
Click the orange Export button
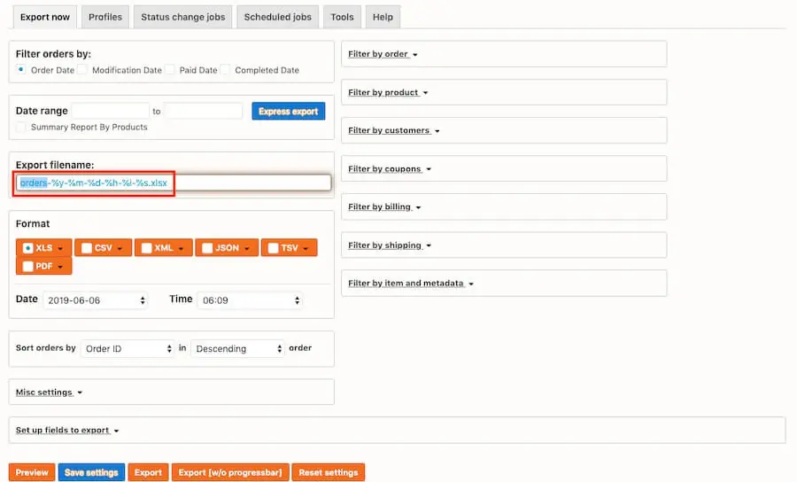pyautogui.click(x=148, y=472)
